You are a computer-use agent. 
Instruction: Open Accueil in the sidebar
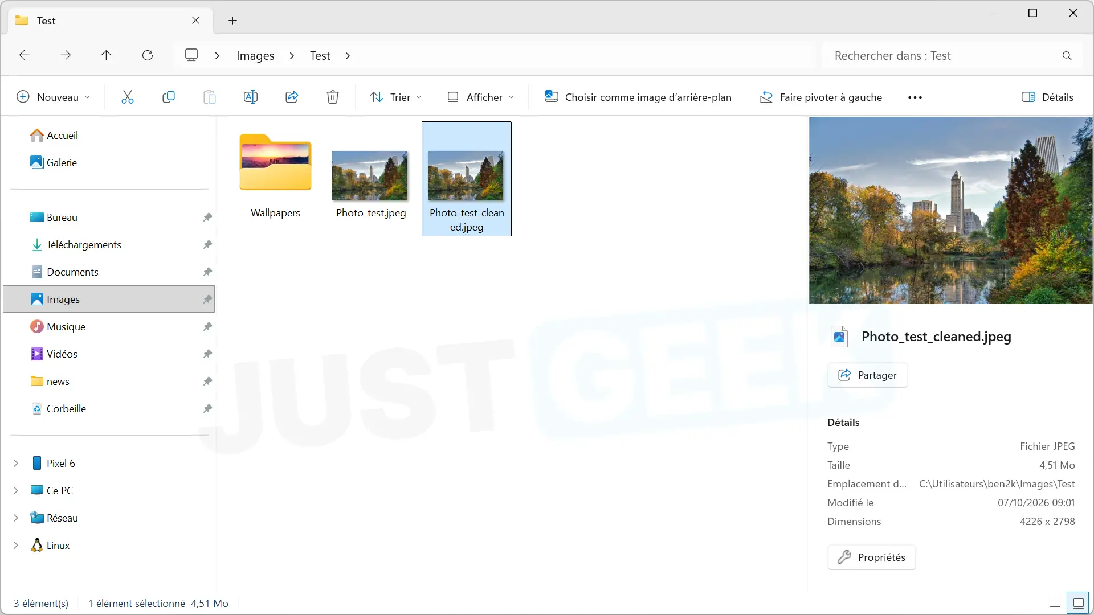(x=54, y=136)
